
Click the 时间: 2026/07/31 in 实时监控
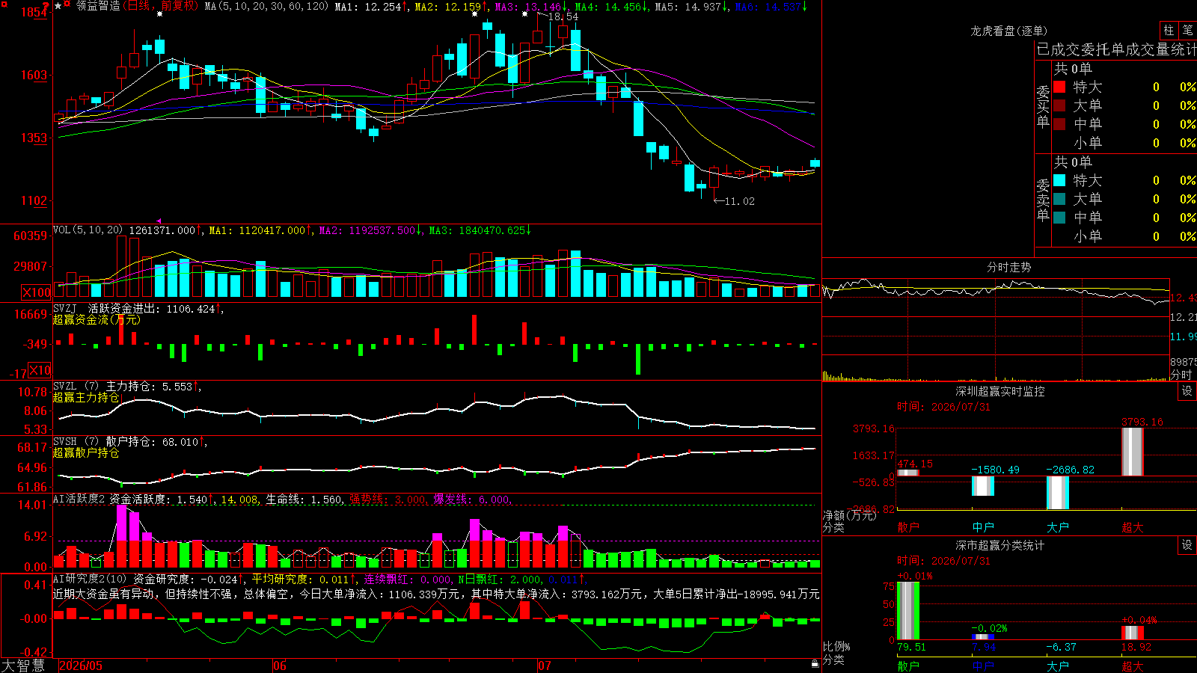[x=943, y=407]
